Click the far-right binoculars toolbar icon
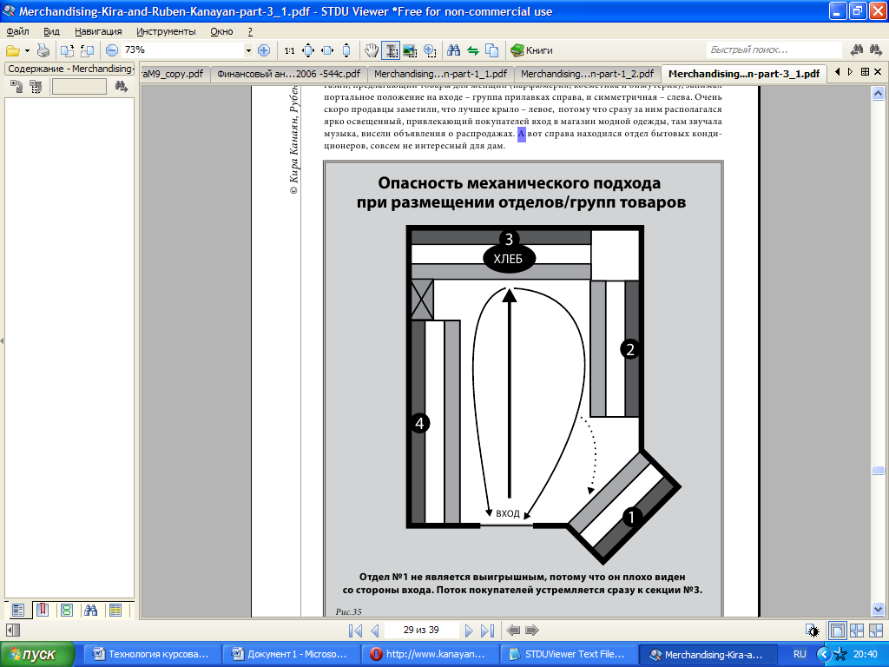 pos(876,50)
